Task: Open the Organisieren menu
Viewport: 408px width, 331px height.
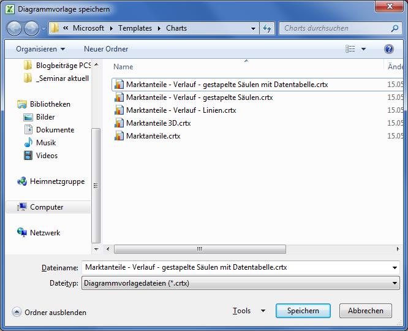Action: coord(40,49)
